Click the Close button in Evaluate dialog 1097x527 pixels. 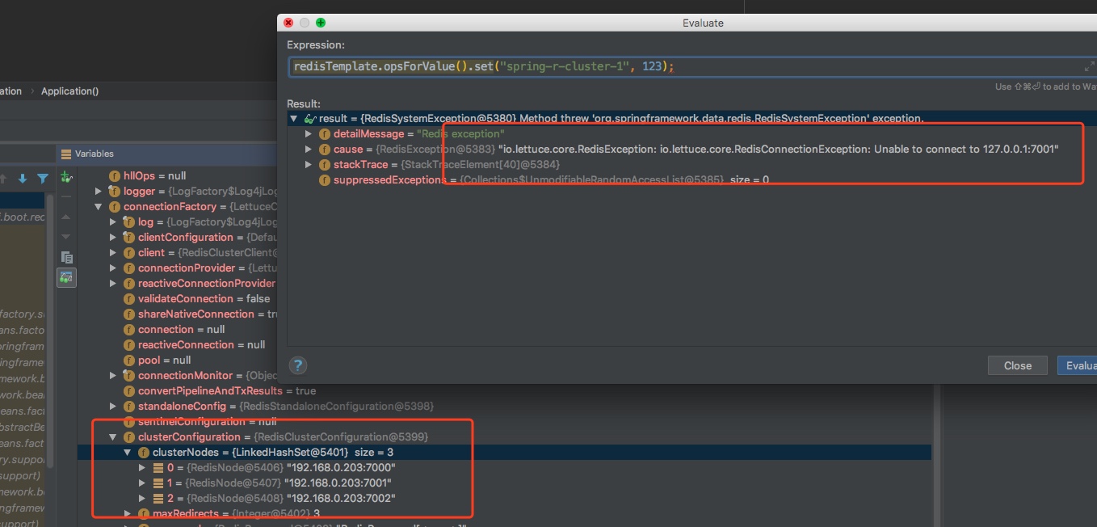1017,365
